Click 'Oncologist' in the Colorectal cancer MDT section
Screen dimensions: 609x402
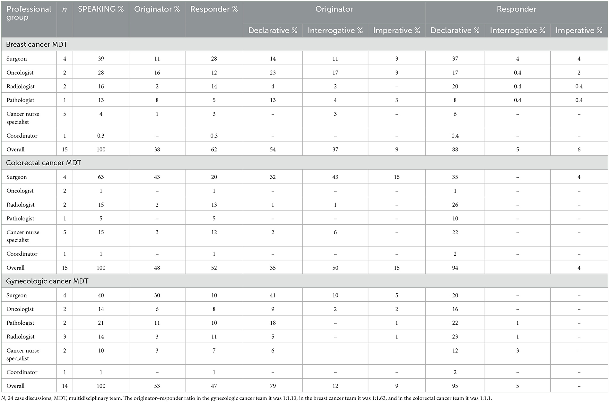tap(20, 191)
